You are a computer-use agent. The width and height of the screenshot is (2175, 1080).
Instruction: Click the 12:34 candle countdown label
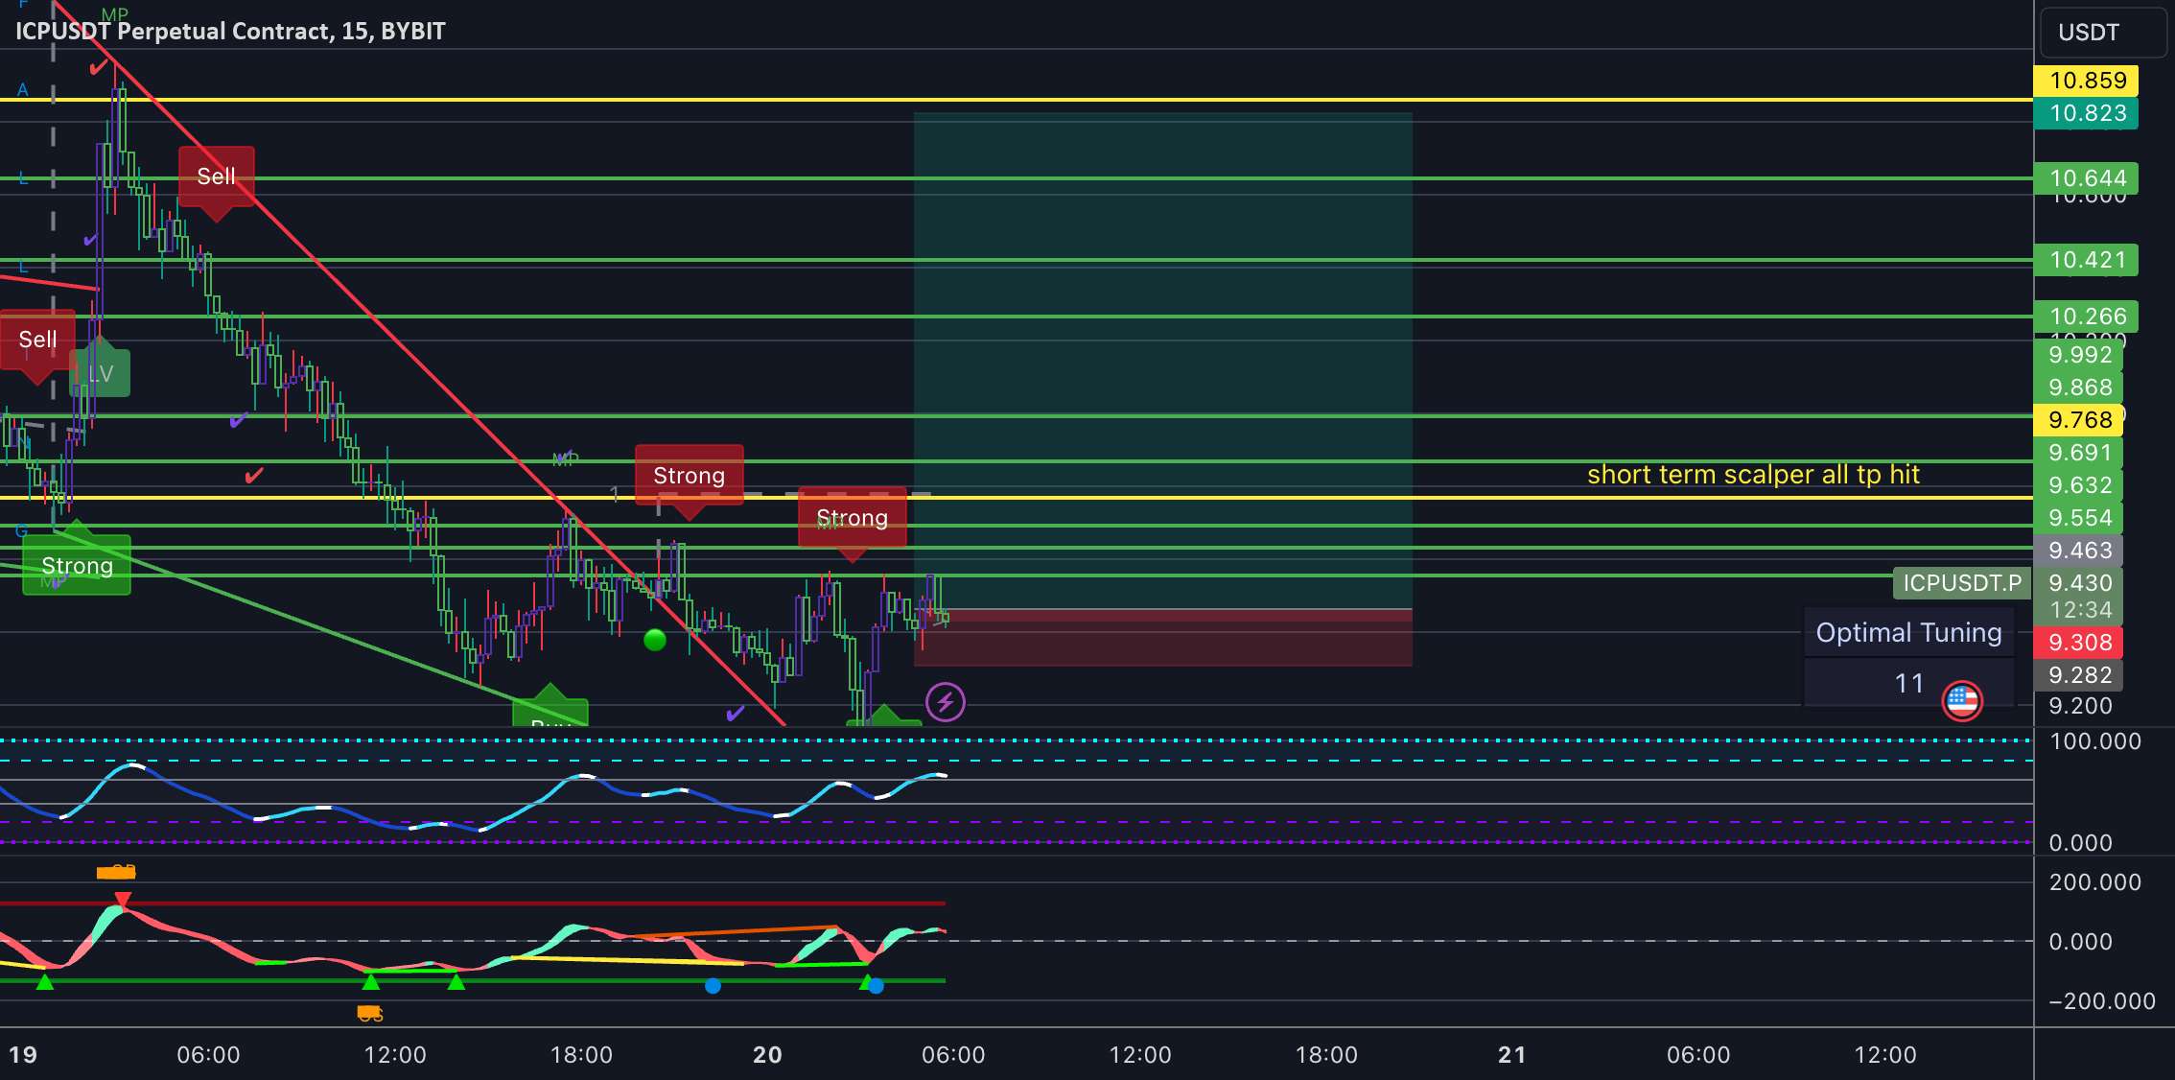pyautogui.click(x=2079, y=610)
